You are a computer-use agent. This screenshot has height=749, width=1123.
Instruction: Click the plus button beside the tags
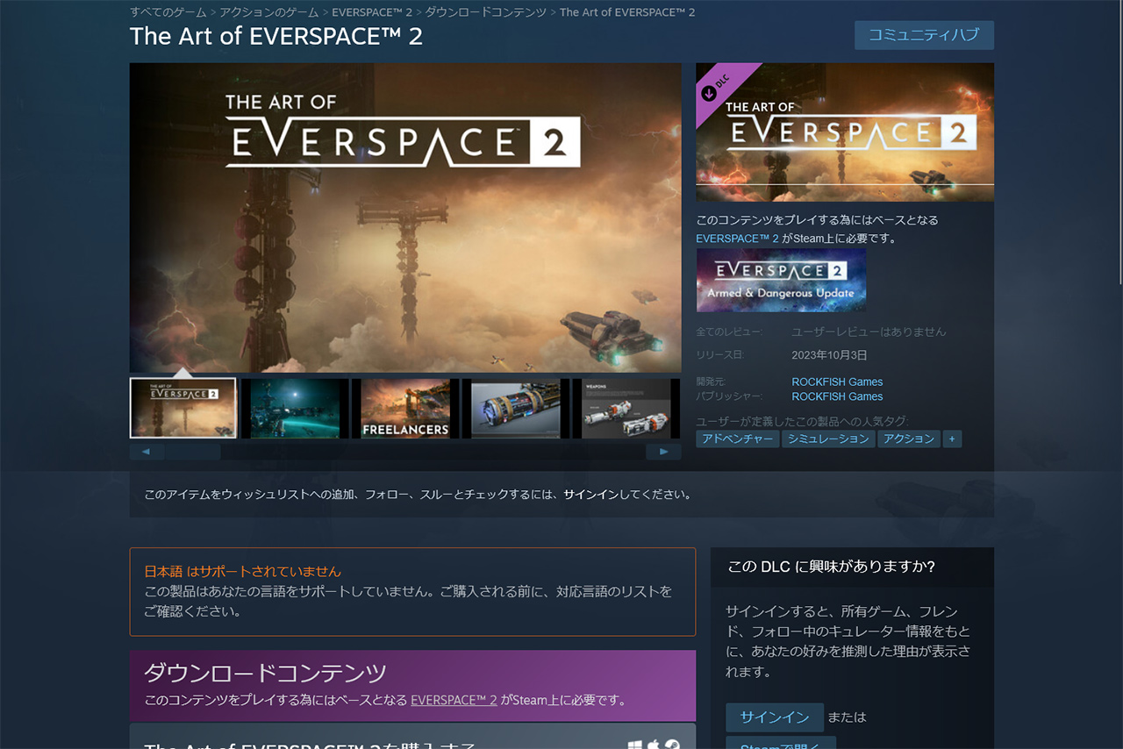(952, 439)
